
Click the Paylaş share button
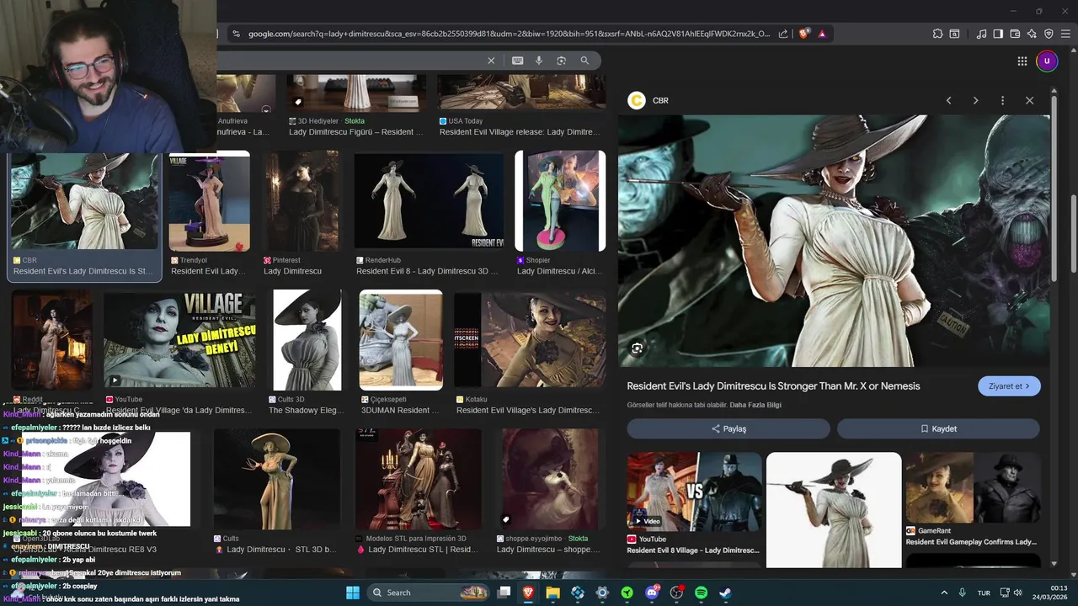[x=728, y=428]
